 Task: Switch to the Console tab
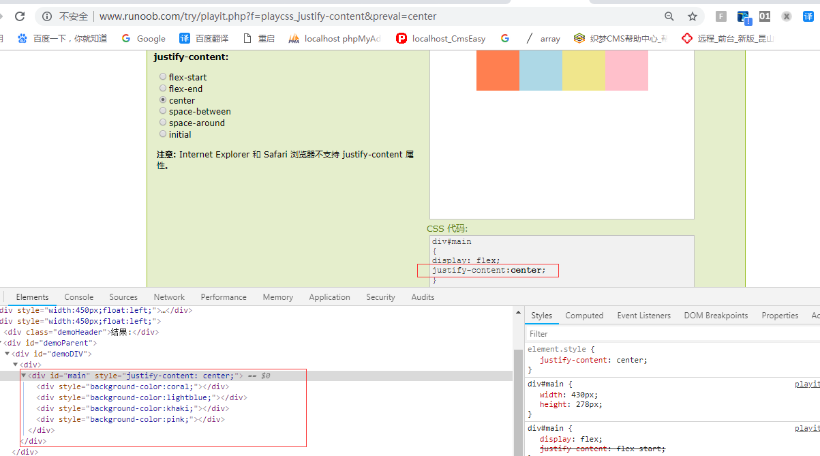coord(79,297)
